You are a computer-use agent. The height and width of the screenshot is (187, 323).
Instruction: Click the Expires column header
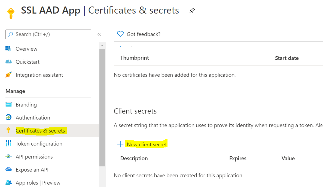point(238,158)
